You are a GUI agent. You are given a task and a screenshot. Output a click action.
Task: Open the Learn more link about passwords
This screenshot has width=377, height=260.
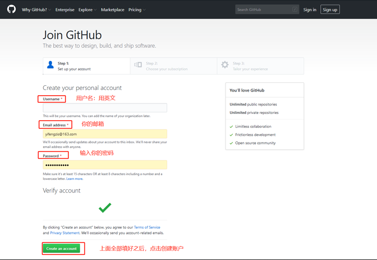(x=74, y=178)
